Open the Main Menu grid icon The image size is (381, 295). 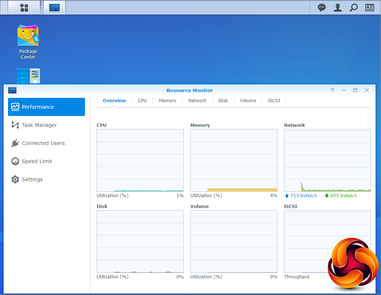pyautogui.click(x=24, y=8)
